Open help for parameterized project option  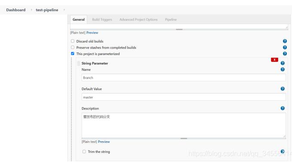pos(285,54)
